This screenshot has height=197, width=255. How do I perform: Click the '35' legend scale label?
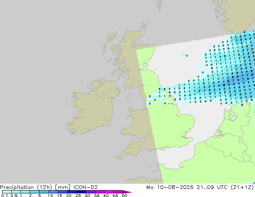tap(97, 195)
